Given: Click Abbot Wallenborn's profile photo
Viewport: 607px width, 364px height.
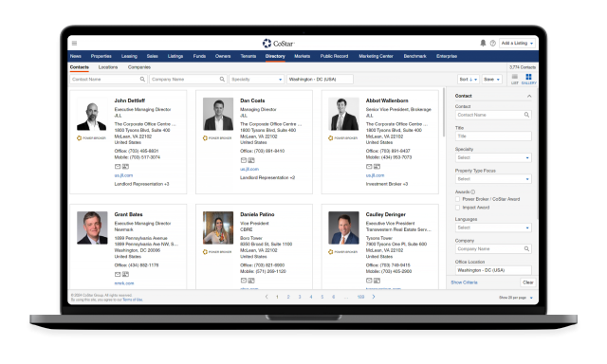Looking at the screenshot, I should pos(343,114).
